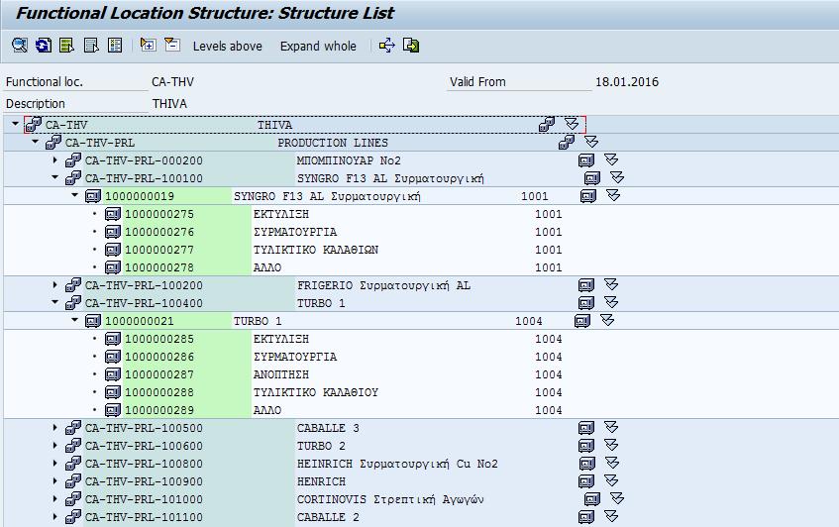839x527 pixels.
Task: Expand CA-THV-PRL-100200 node
Action: click(55, 284)
